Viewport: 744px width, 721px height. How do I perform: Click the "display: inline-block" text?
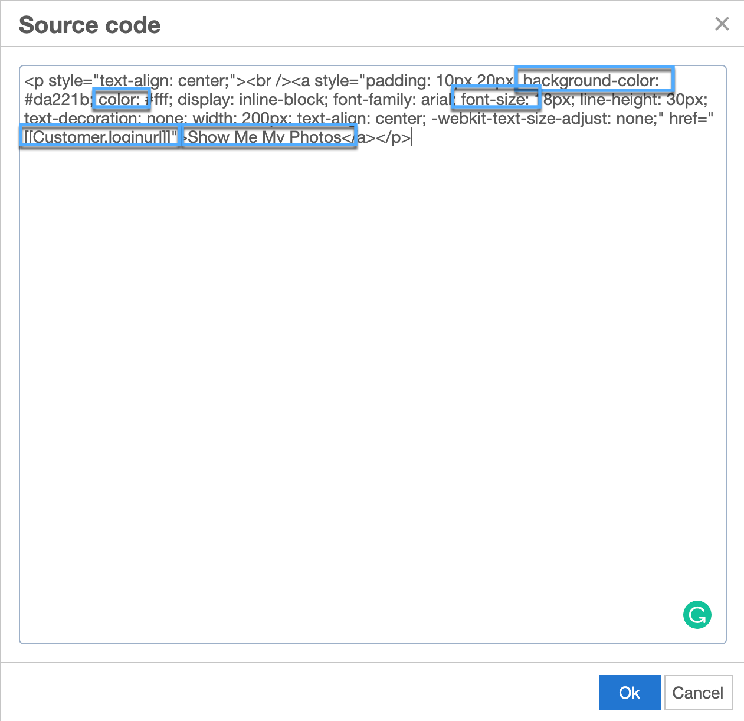pos(250,100)
